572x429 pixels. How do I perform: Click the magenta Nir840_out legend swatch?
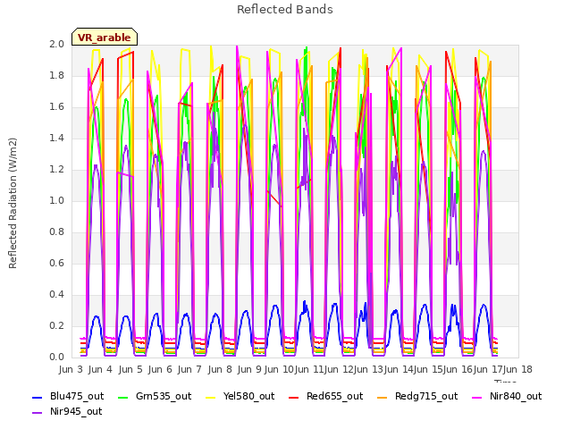pyautogui.click(x=476, y=397)
